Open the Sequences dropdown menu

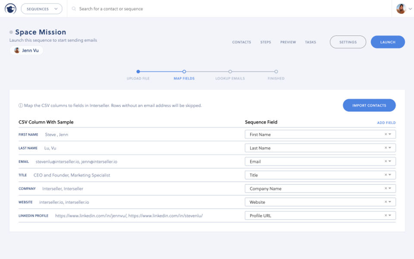[x=41, y=9]
